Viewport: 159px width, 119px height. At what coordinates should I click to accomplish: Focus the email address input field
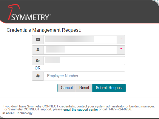click(80, 39)
